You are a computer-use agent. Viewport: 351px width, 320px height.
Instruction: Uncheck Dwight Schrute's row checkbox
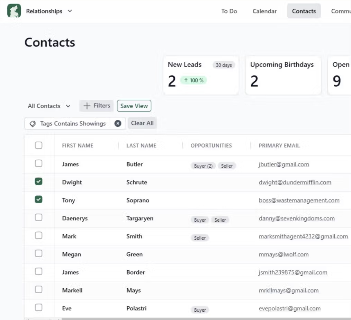[x=39, y=181]
